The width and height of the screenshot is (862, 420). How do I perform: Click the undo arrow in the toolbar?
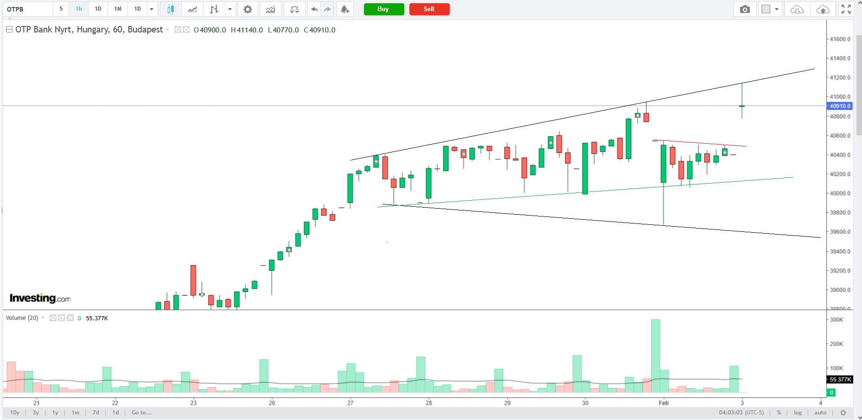click(314, 9)
